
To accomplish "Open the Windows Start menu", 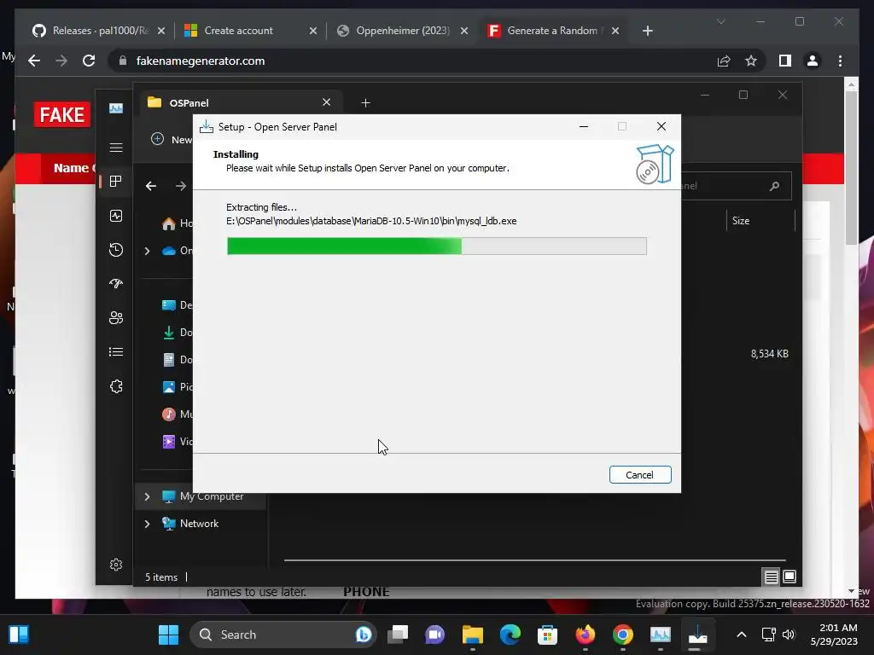I will pos(168,635).
